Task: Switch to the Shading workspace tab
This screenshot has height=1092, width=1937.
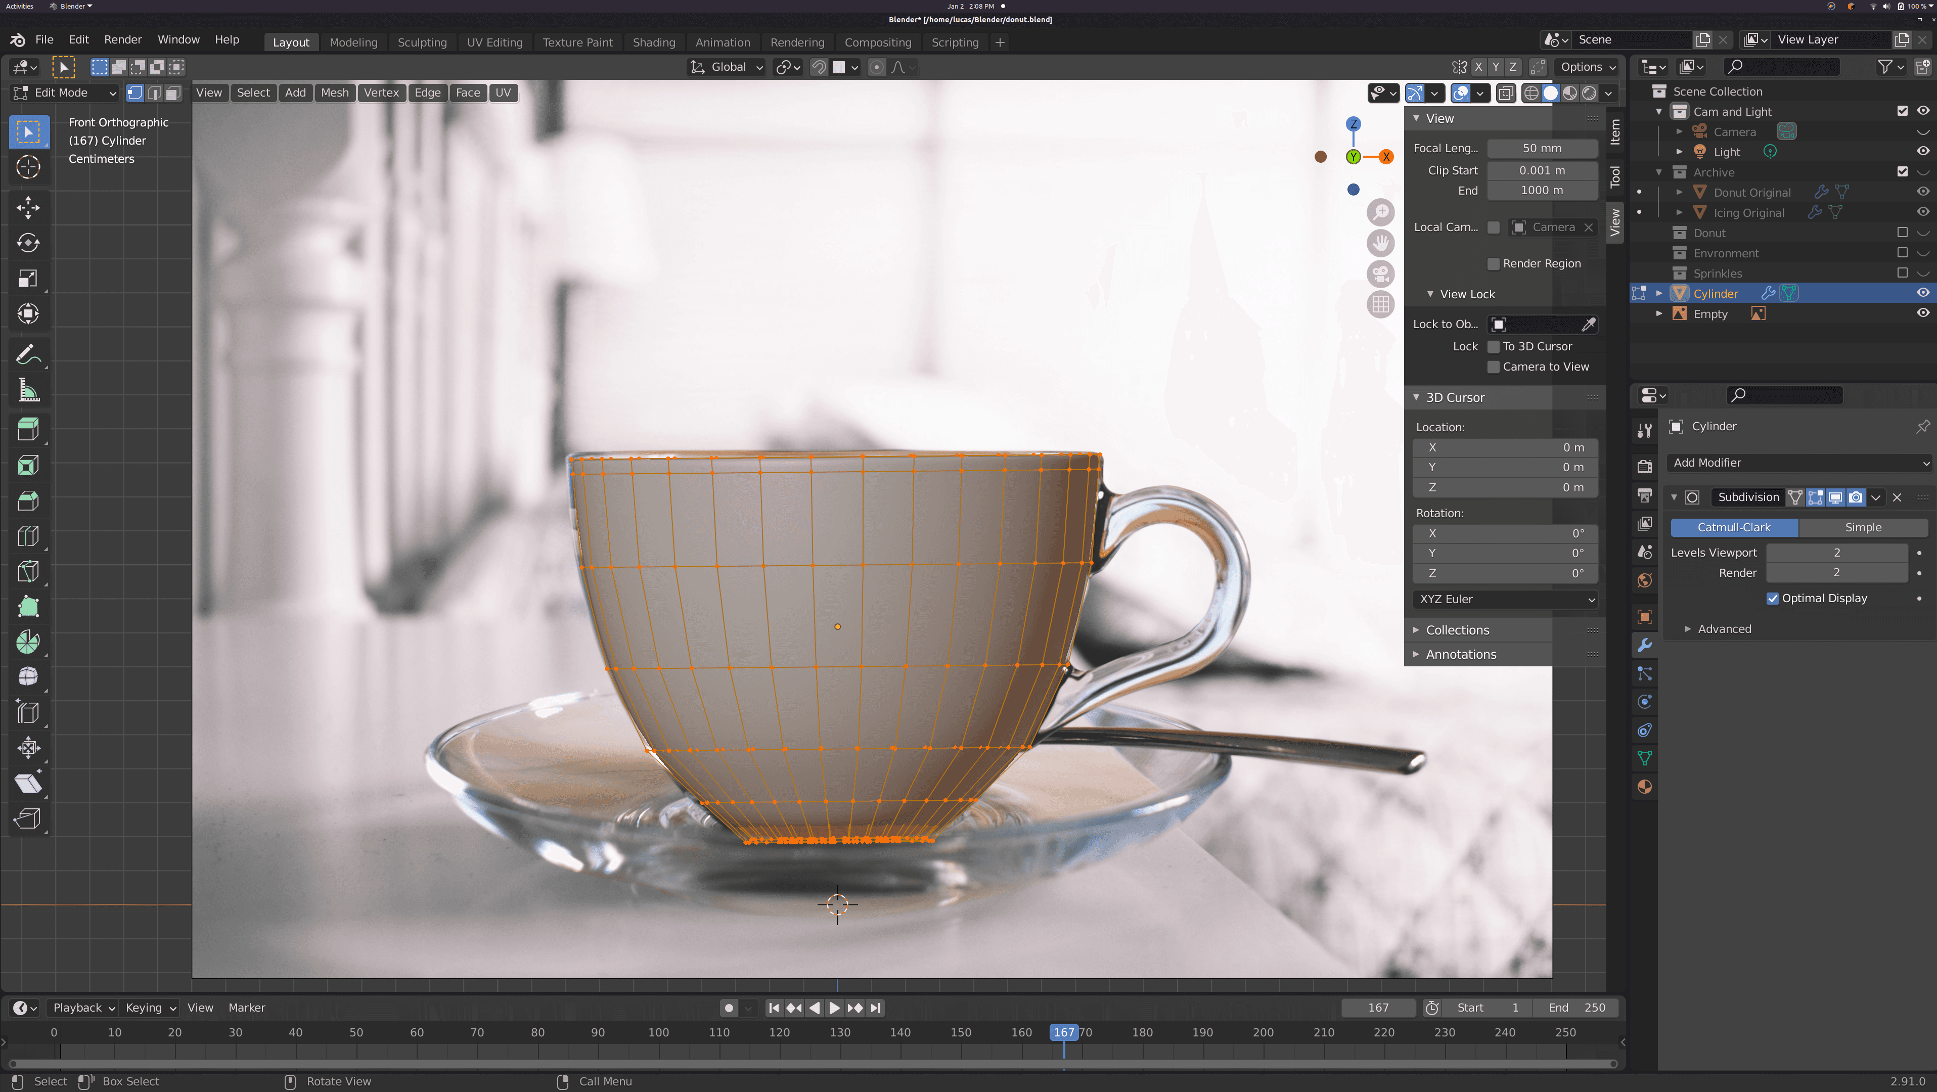Action: point(653,42)
